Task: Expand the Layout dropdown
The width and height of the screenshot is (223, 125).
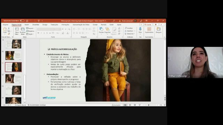Action: click(x=30, y=28)
